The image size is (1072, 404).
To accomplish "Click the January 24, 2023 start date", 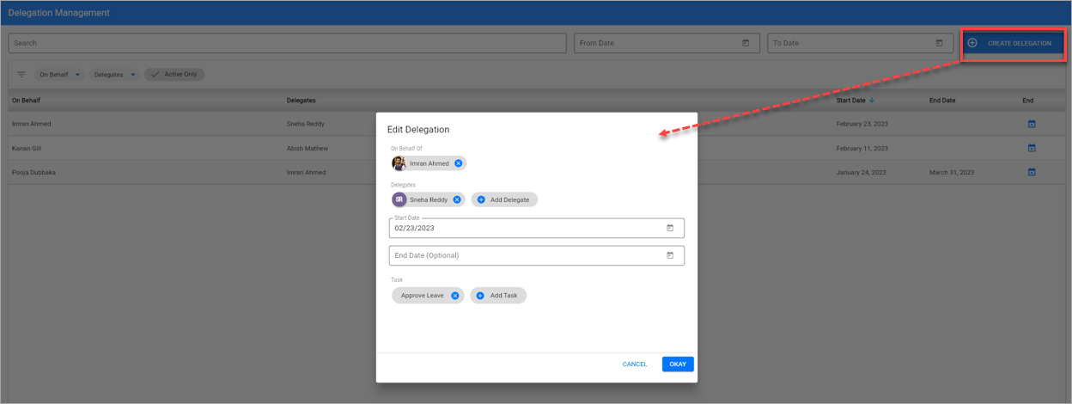I will [x=862, y=172].
